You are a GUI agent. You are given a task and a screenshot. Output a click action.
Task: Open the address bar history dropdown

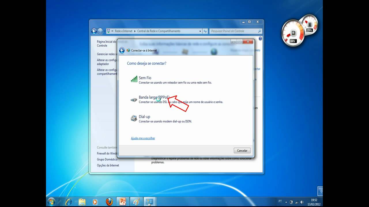(200, 31)
